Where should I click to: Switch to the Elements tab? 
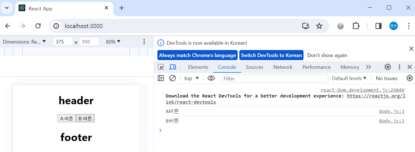pyautogui.click(x=198, y=67)
